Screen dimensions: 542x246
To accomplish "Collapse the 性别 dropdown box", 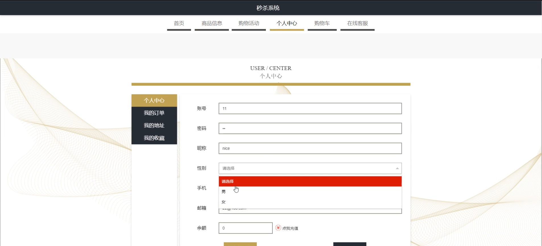I will click(310, 168).
